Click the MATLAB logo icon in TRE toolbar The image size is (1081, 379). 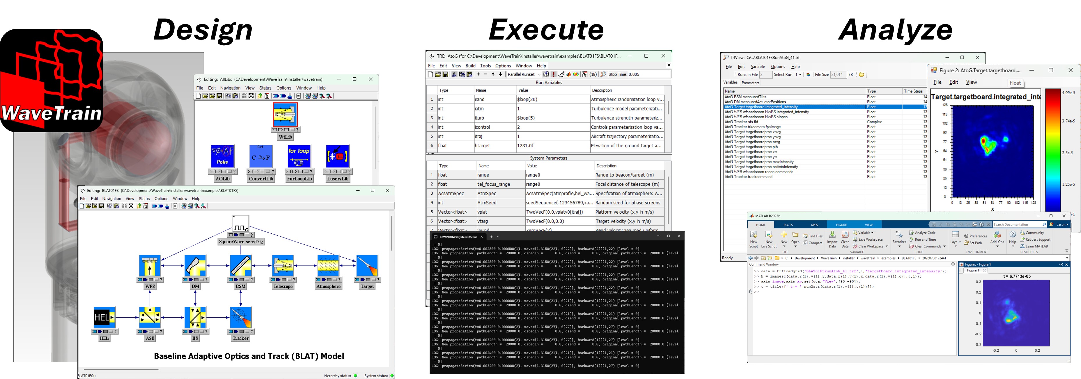tap(569, 75)
